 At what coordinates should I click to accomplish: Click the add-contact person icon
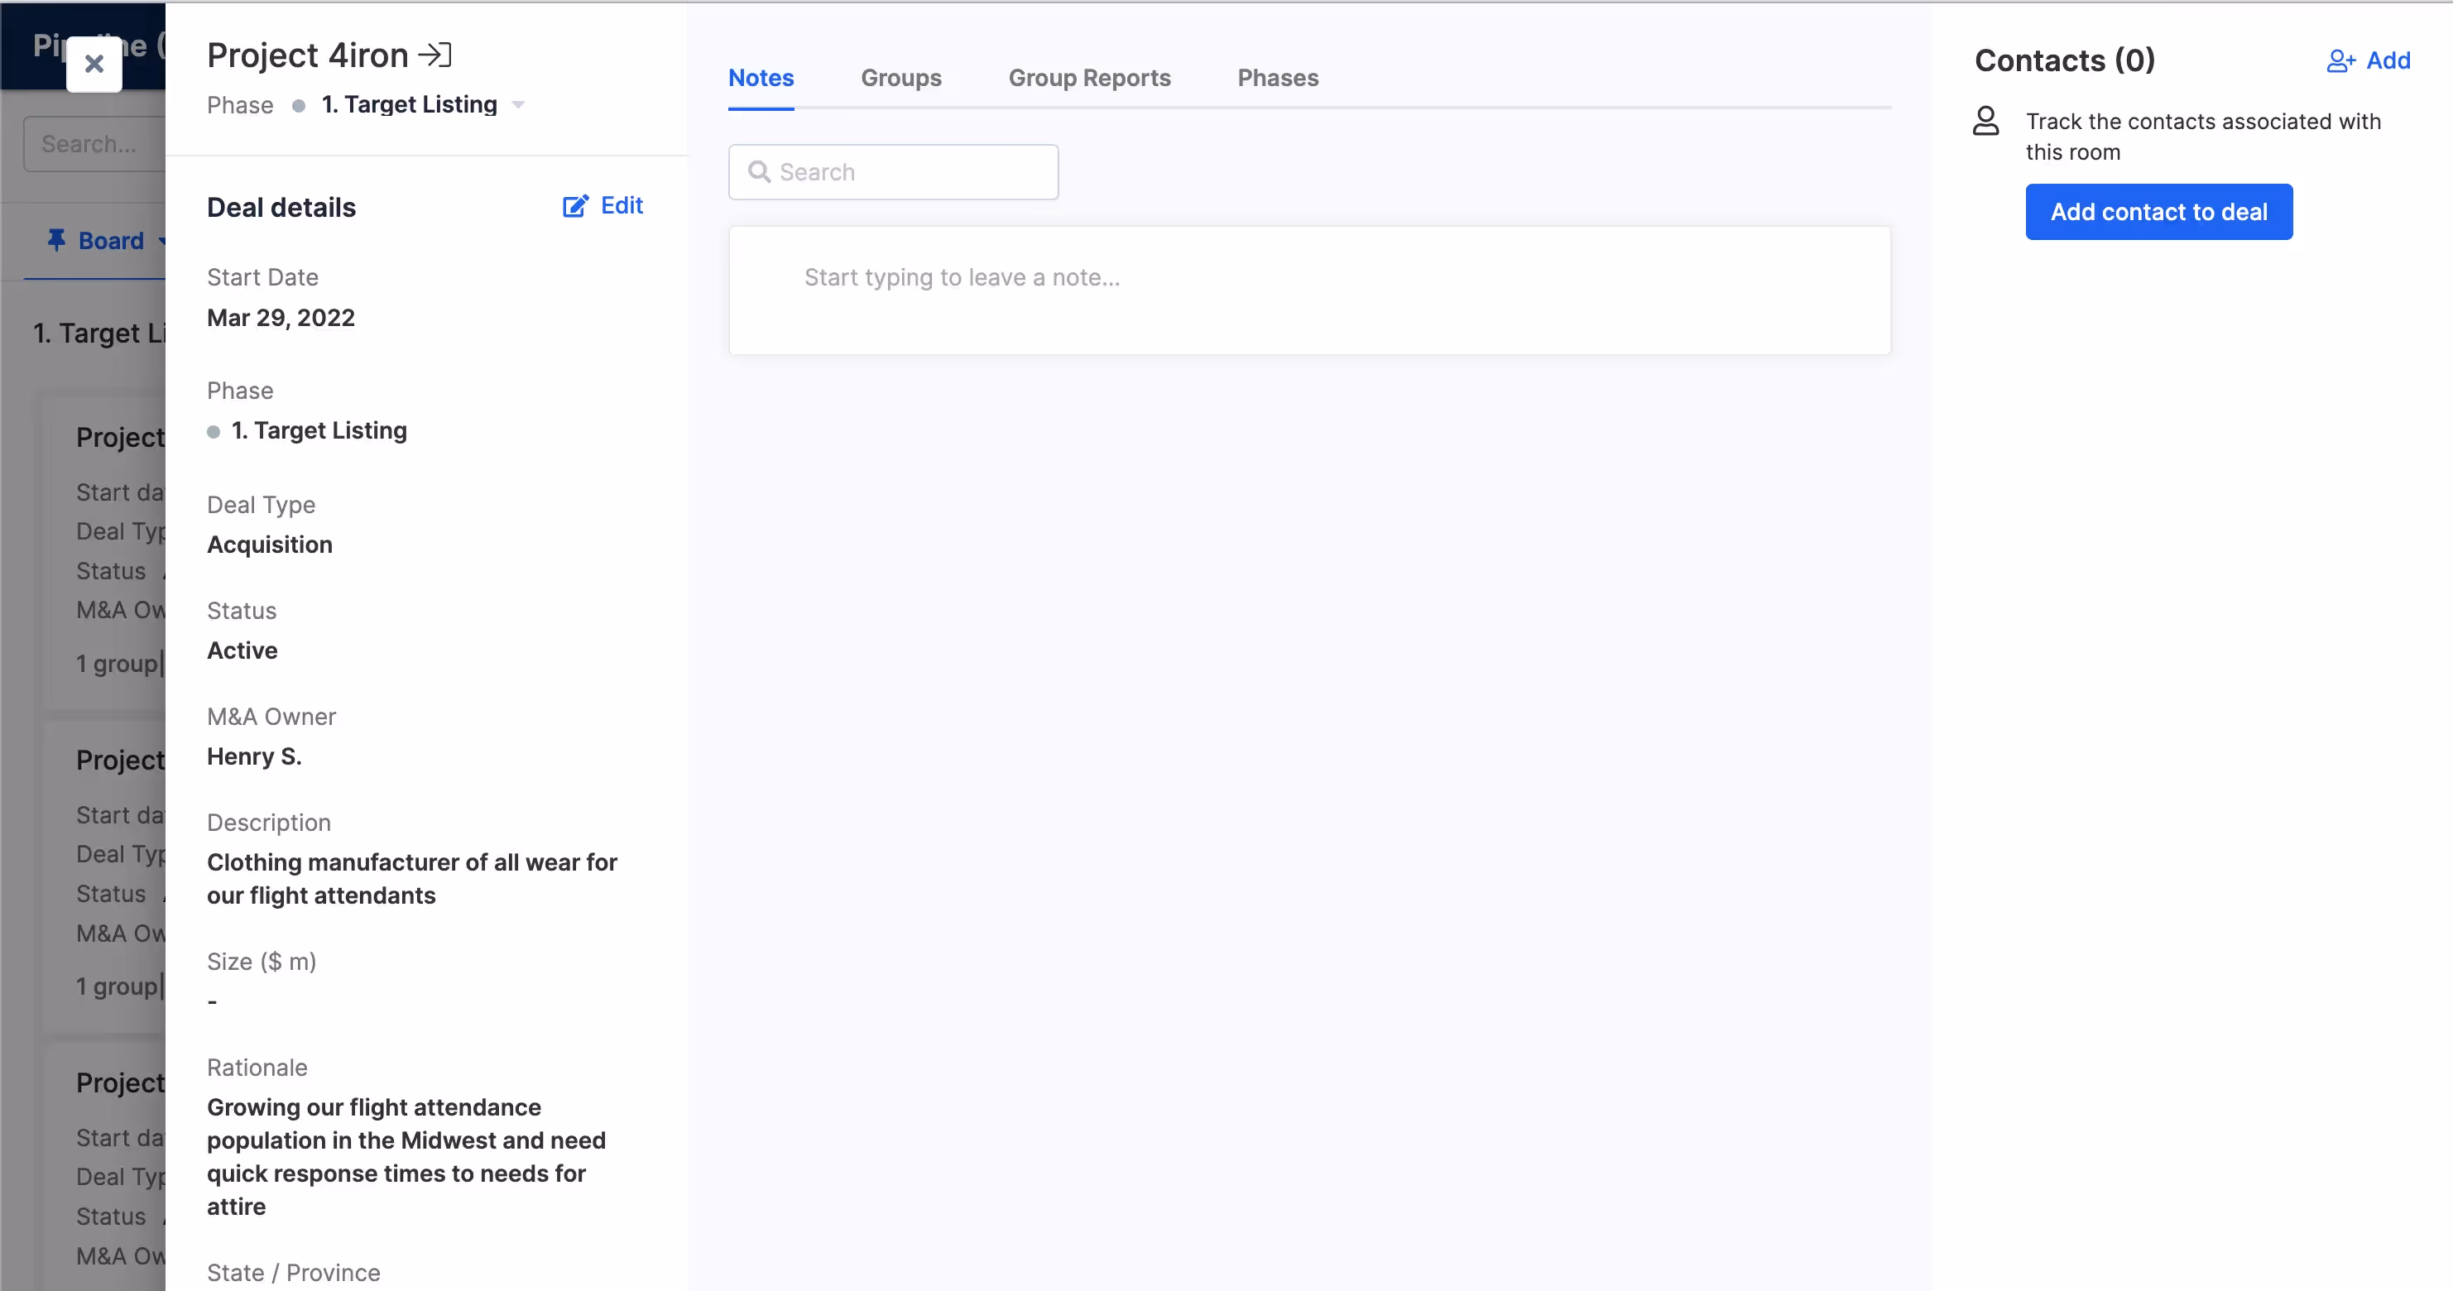[x=2340, y=61]
